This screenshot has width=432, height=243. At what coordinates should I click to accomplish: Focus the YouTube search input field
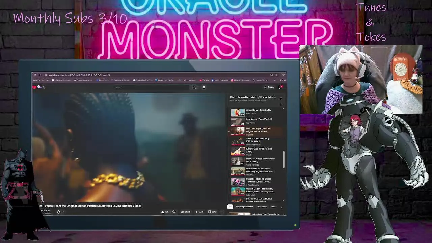(151, 87)
